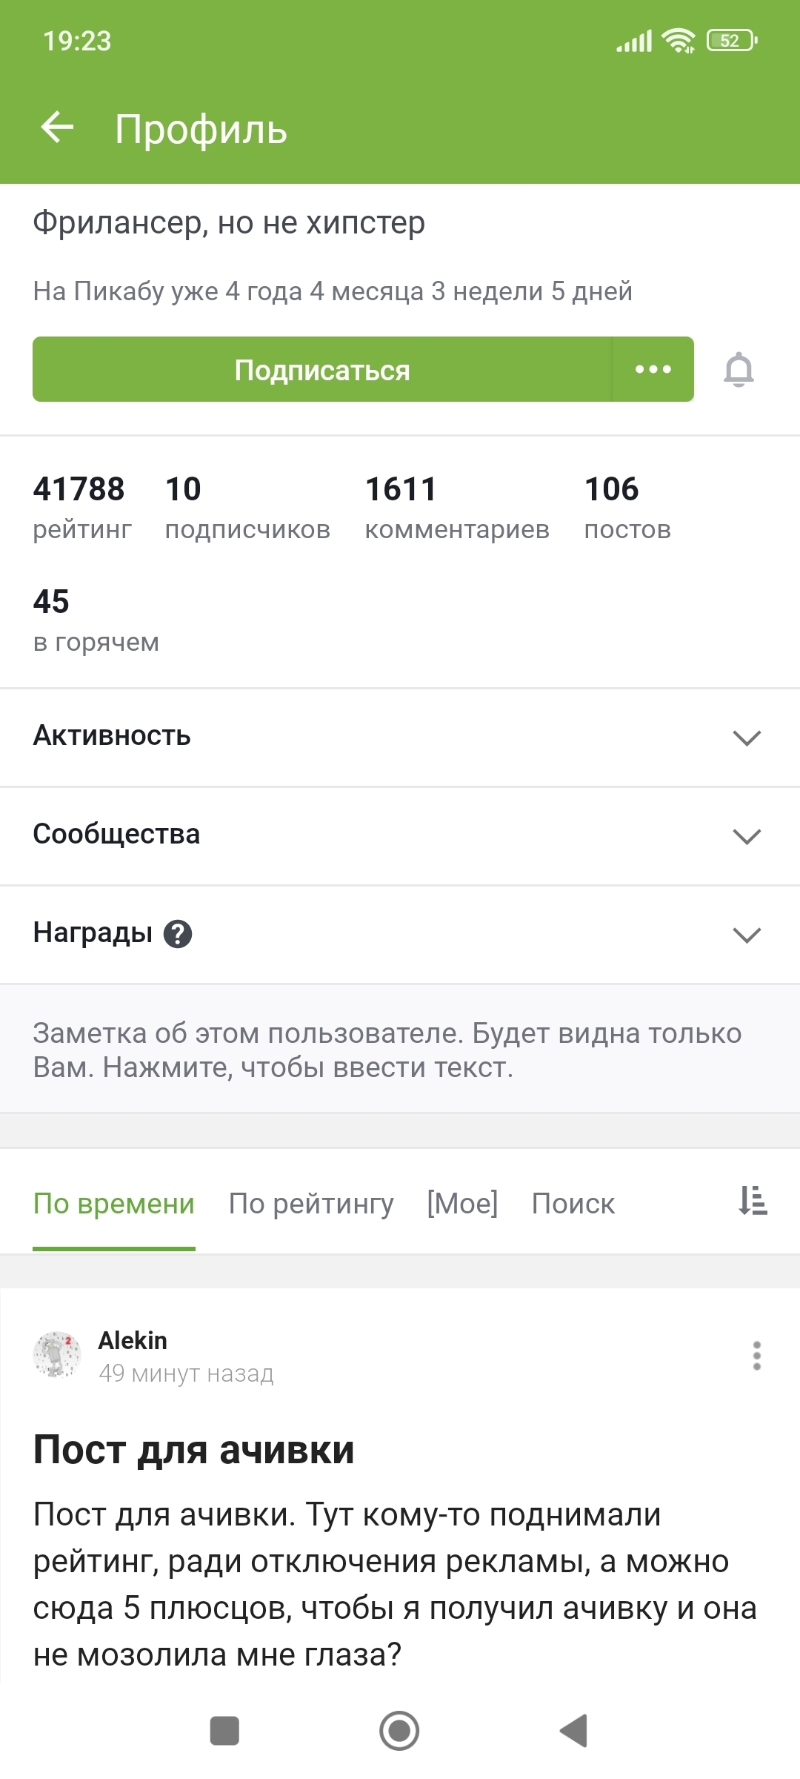The height and width of the screenshot is (1779, 800).
Task: Tap the back arrow in the header
Action: click(x=57, y=127)
